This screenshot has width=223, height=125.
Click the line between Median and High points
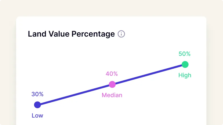pos(148,75)
